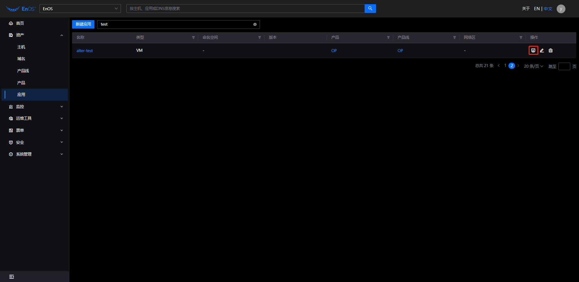Click the 新建应用 button
The width and height of the screenshot is (579, 282).
coord(83,24)
